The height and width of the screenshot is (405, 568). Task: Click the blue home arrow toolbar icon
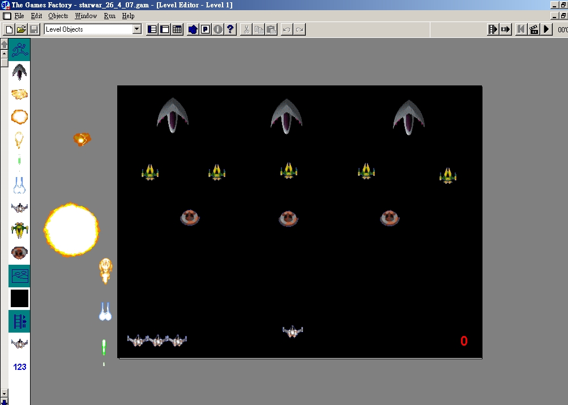(193, 29)
